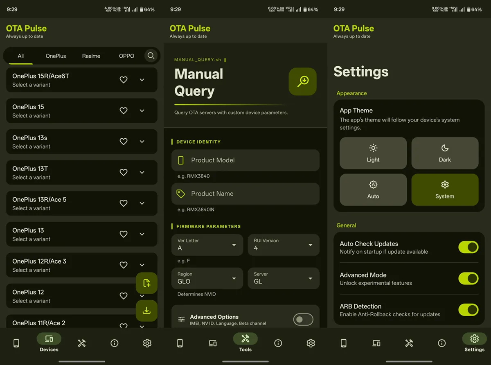Select Auto app theme
The width and height of the screenshot is (491, 365).
coord(373,190)
